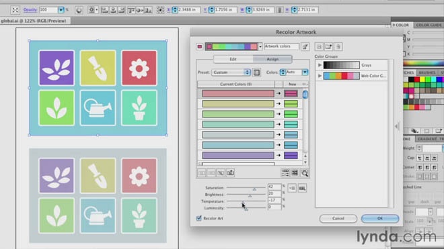Open the Preset Custom dropdown
This screenshot has width=444, height=249.
[231, 72]
